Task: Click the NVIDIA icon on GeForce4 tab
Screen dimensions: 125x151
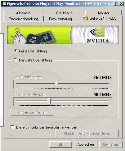Action: pyautogui.click(x=85, y=18)
